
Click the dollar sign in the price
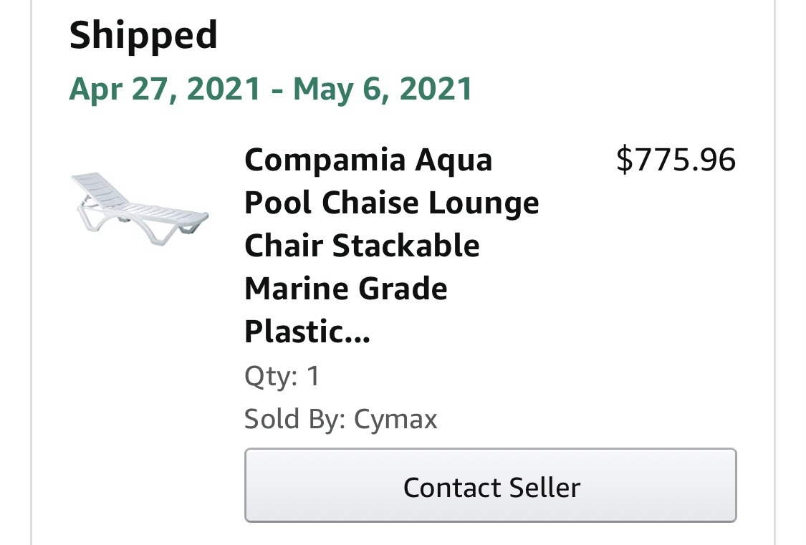tap(624, 160)
